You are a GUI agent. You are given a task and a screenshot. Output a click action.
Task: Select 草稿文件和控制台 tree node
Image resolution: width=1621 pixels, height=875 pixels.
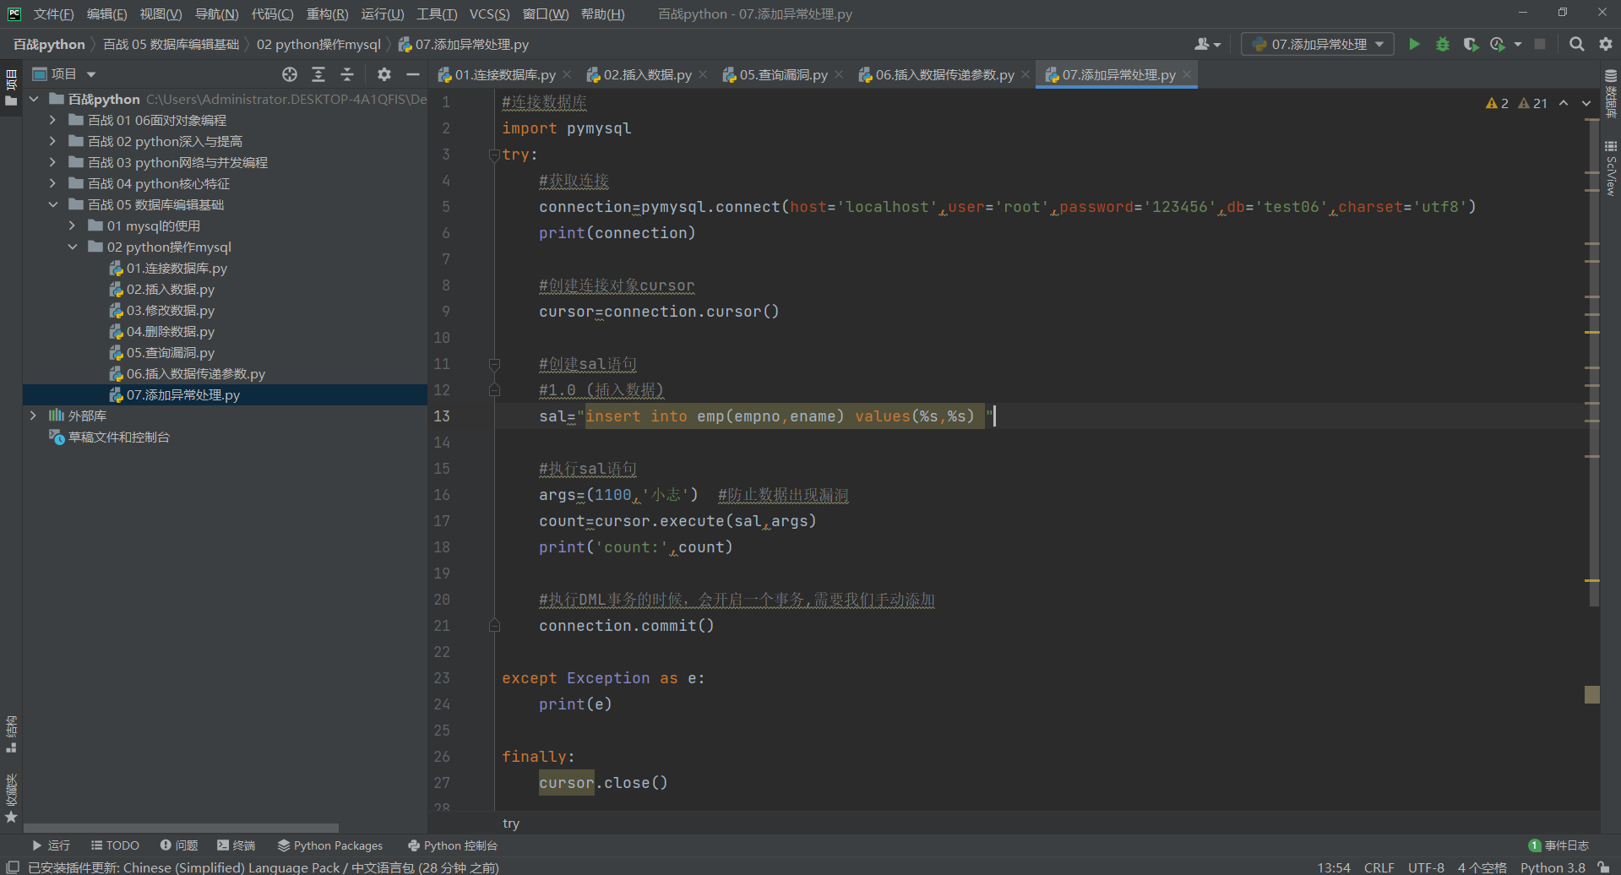(111, 437)
